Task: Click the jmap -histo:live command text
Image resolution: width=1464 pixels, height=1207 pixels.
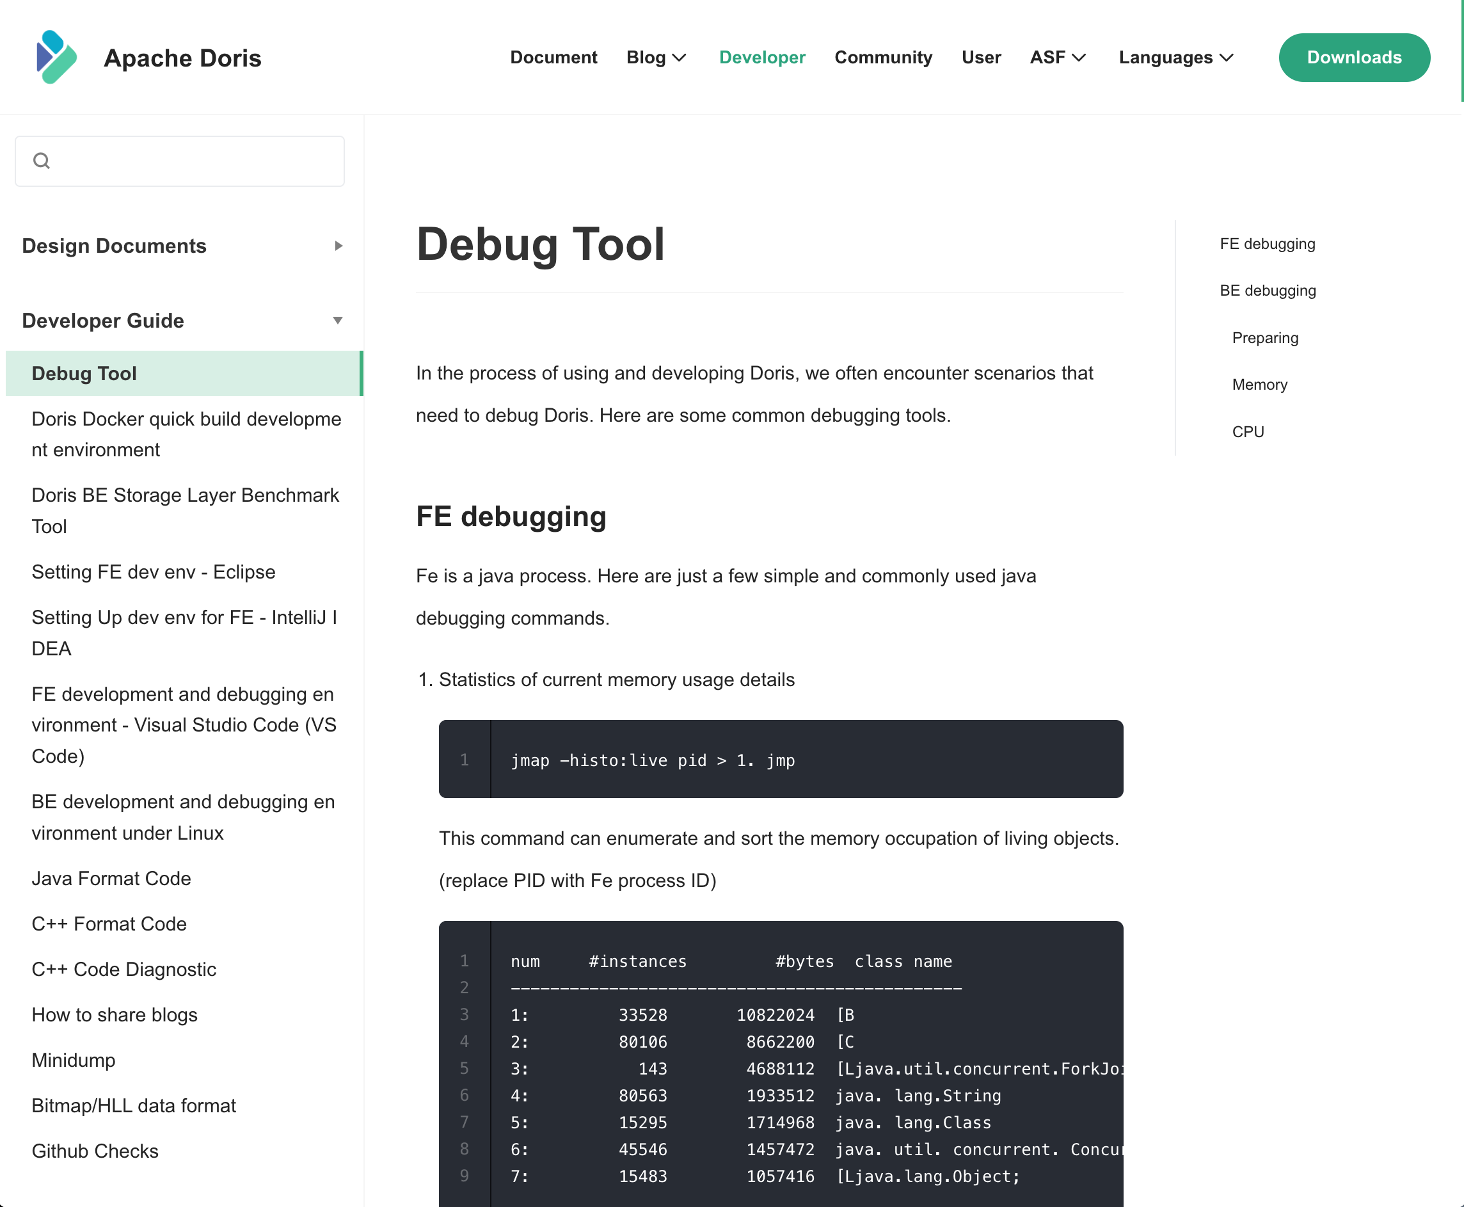Action: (653, 761)
